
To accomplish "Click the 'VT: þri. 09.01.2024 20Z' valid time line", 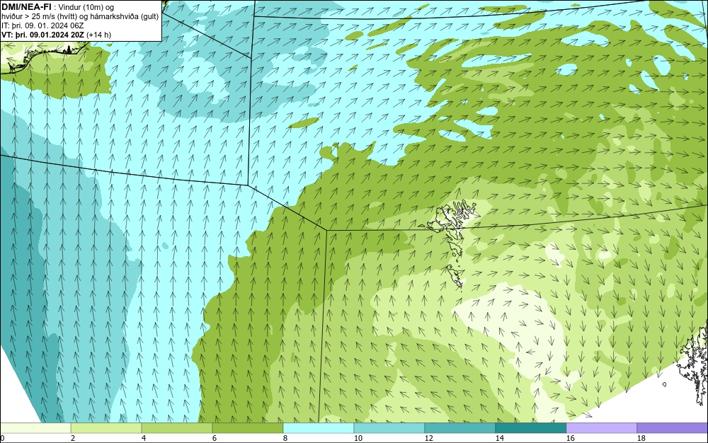I will point(56,35).
